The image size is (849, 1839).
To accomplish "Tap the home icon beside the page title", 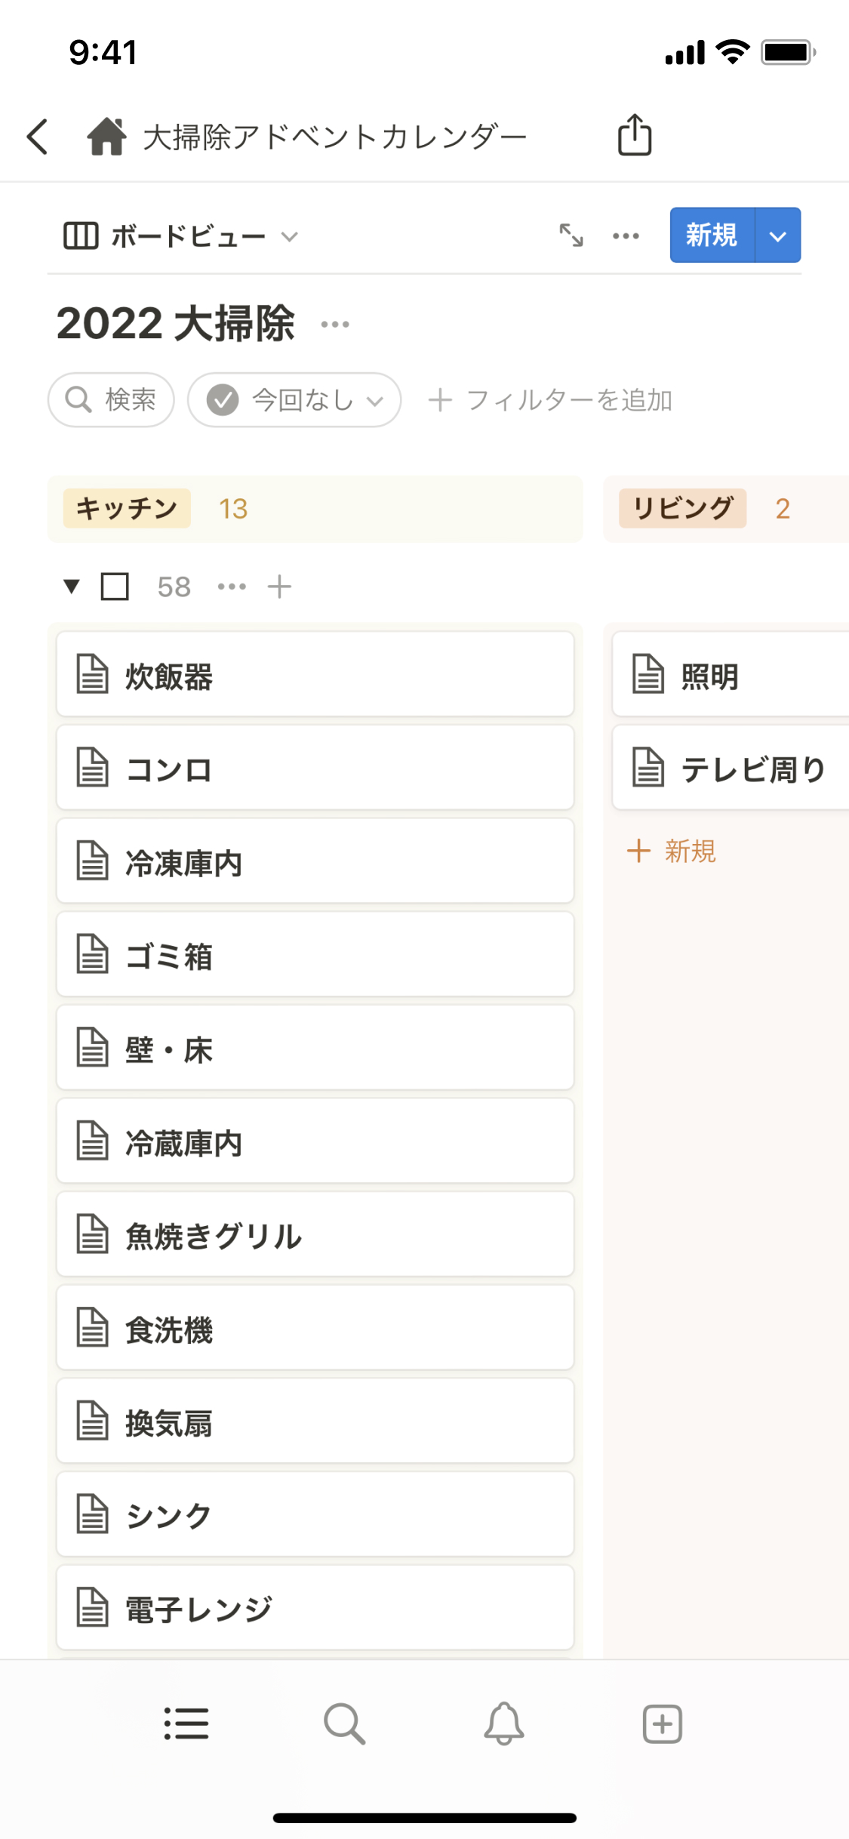I will (x=106, y=137).
